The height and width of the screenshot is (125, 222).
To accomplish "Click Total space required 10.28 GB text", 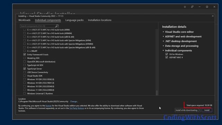I will click(x=199, y=105).
